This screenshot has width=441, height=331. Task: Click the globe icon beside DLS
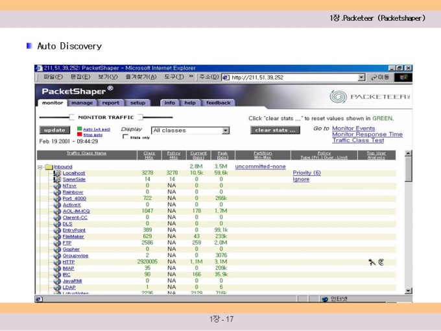tap(57, 224)
